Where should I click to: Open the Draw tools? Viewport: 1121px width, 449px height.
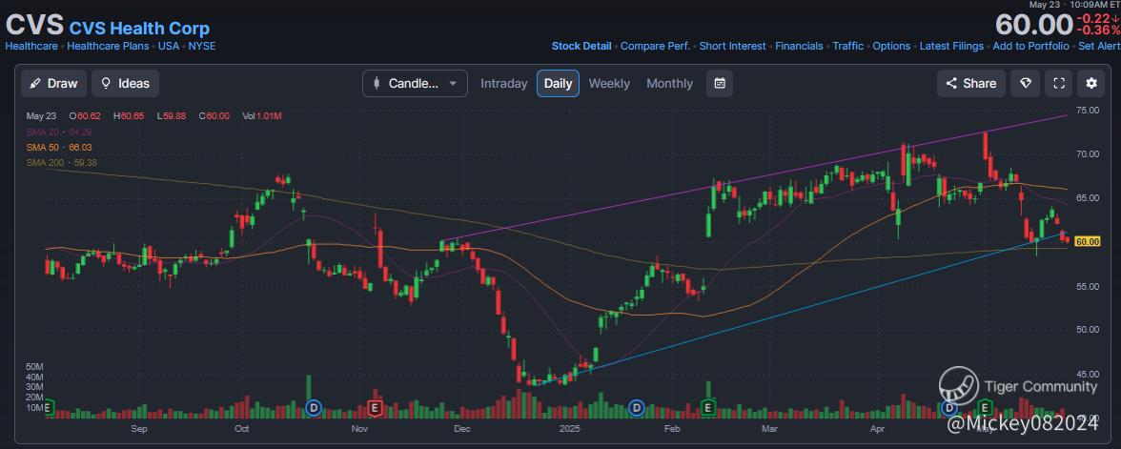(53, 84)
